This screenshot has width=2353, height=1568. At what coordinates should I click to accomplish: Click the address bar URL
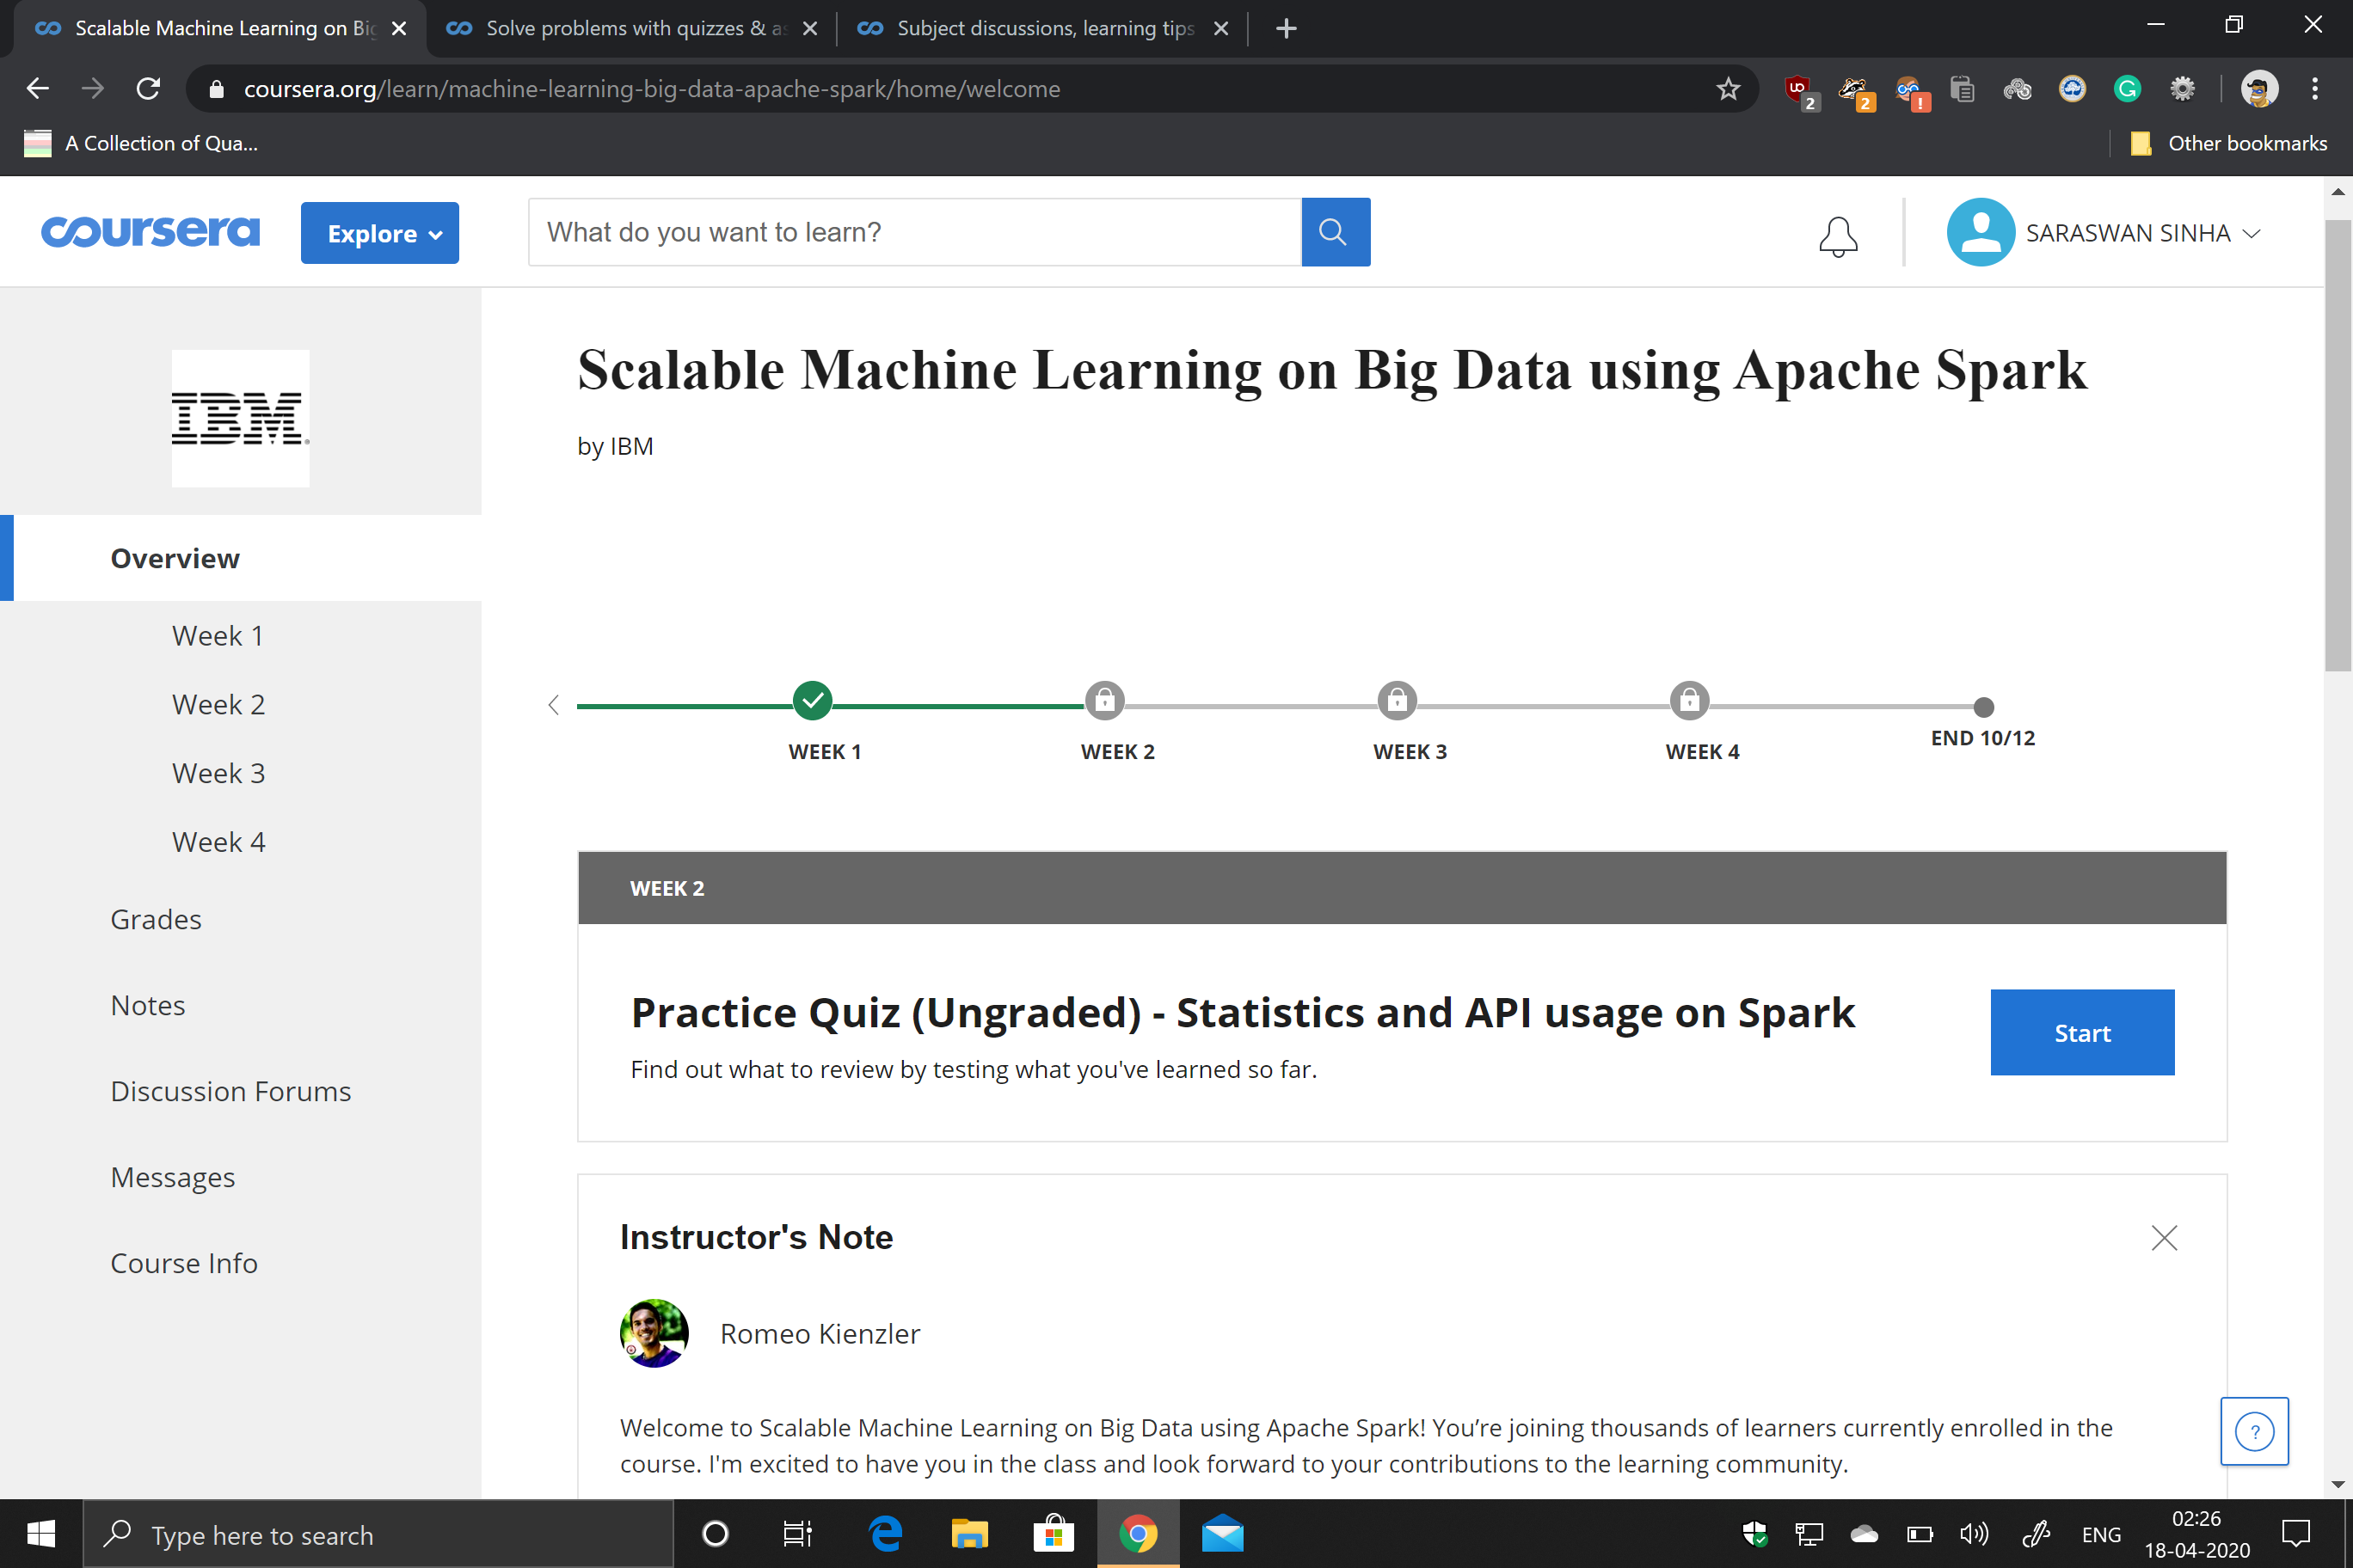click(x=651, y=89)
